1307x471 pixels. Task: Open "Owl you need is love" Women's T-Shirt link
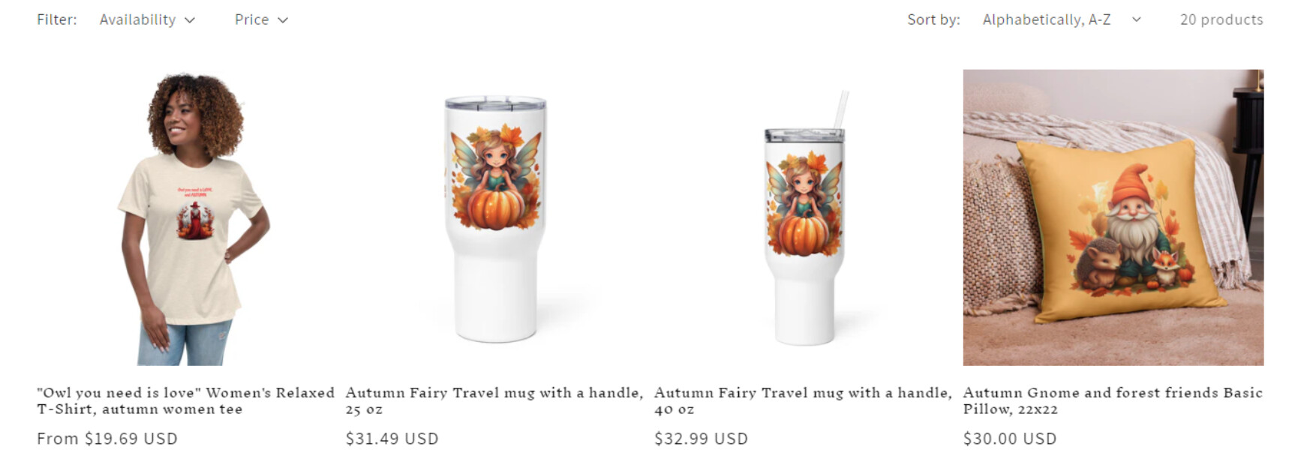[186, 400]
